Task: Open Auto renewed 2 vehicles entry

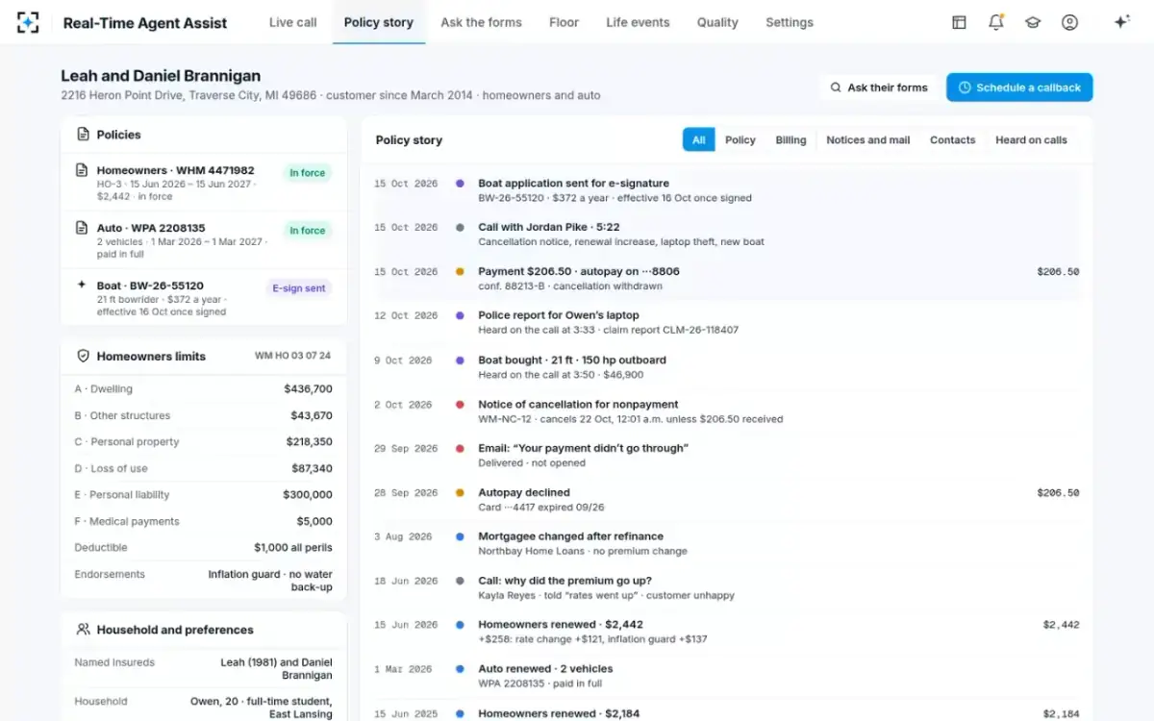Action: [x=726, y=676]
